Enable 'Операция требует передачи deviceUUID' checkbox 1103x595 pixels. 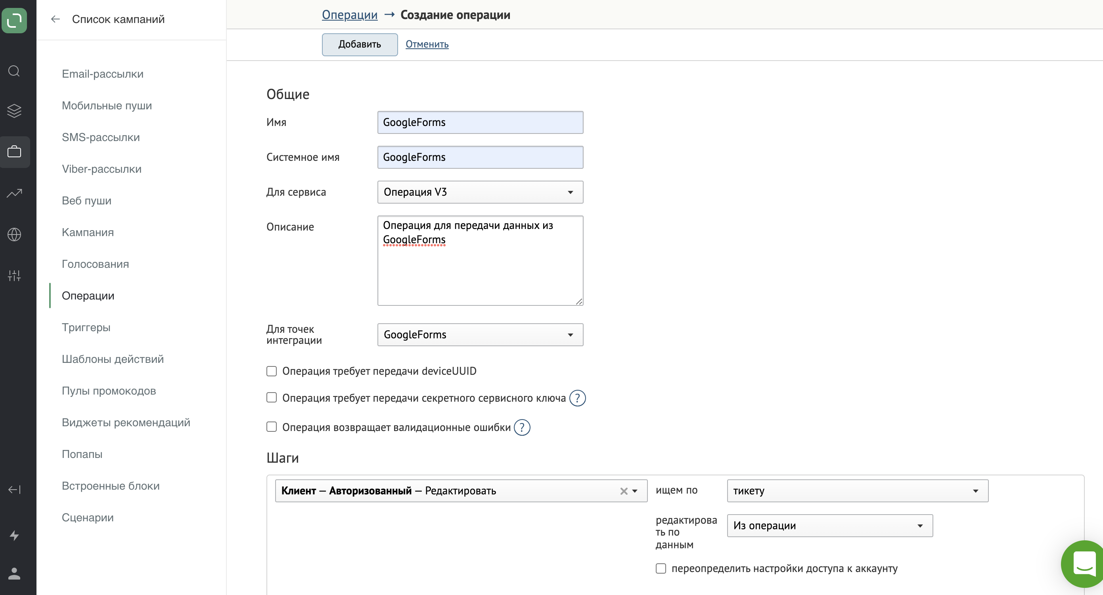[272, 371]
